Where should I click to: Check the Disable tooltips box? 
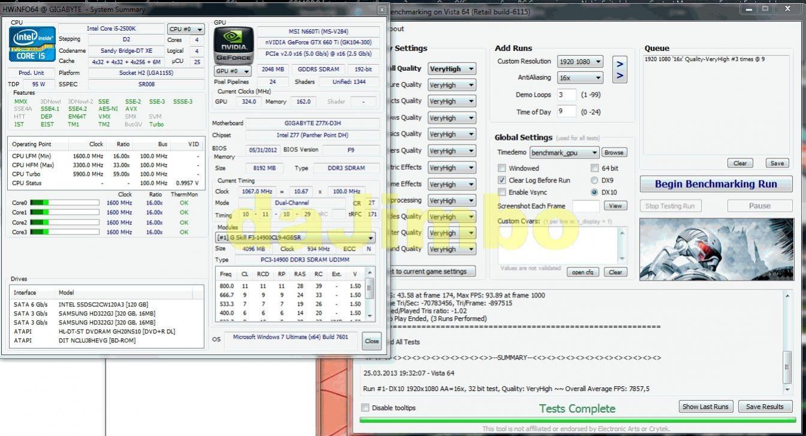pyautogui.click(x=365, y=408)
